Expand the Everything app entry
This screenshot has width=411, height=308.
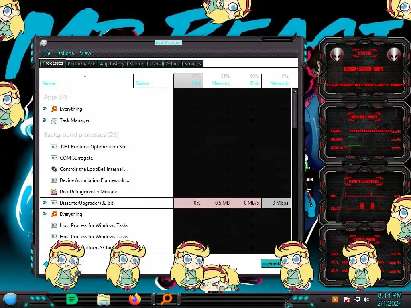tap(45, 108)
